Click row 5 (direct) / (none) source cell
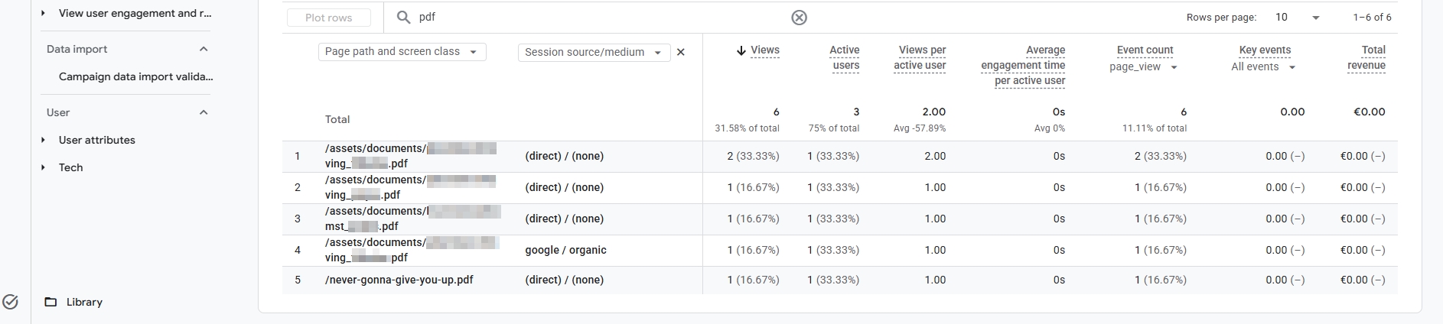Screen dimensions: 1443x324 [x=564, y=280]
